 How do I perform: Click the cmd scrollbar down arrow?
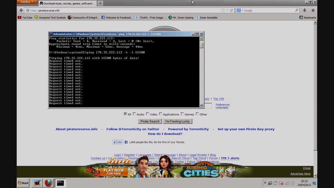click(x=201, y=105)
